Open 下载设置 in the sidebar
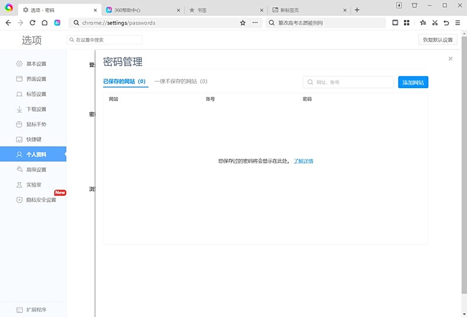Image resolution: width=467 pixels, height=317 pixels. pos(33,109)
